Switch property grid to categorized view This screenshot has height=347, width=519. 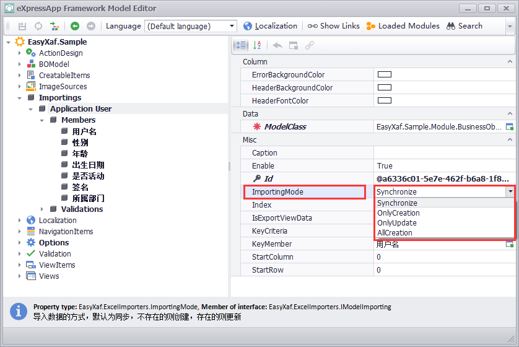[240, 45]
